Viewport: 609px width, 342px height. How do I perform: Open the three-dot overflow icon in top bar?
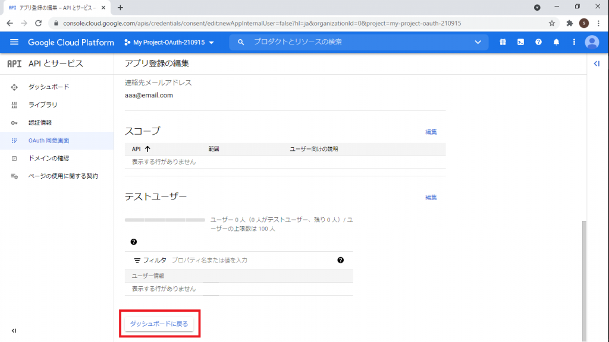(574, 42)
